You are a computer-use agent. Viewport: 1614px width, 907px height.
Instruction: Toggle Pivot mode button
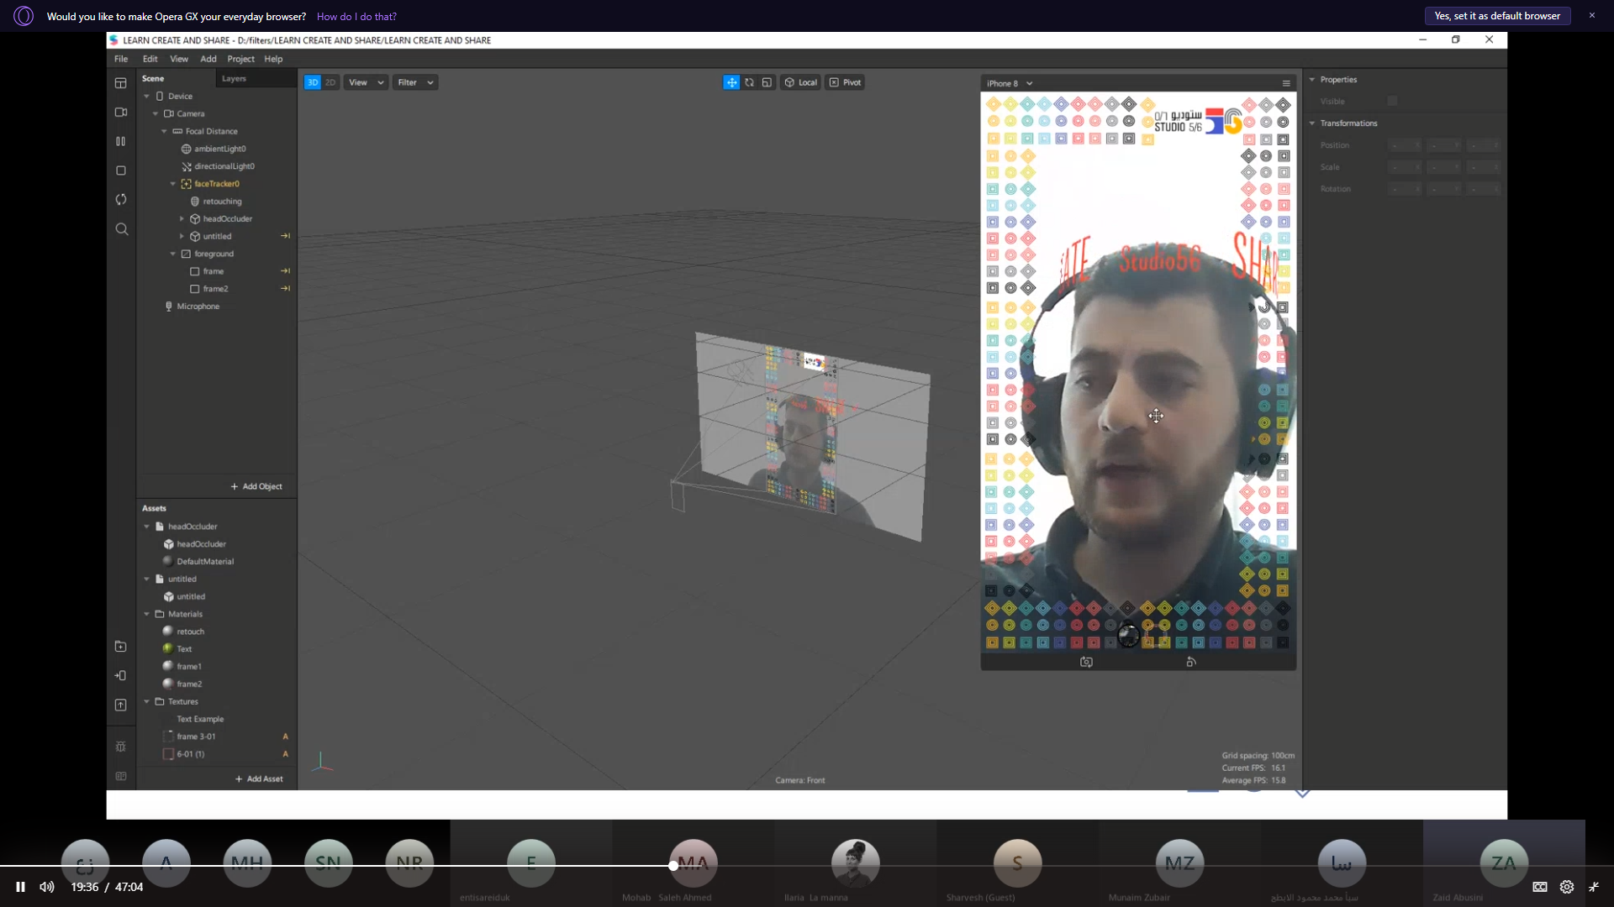click(x=846, y=82)
